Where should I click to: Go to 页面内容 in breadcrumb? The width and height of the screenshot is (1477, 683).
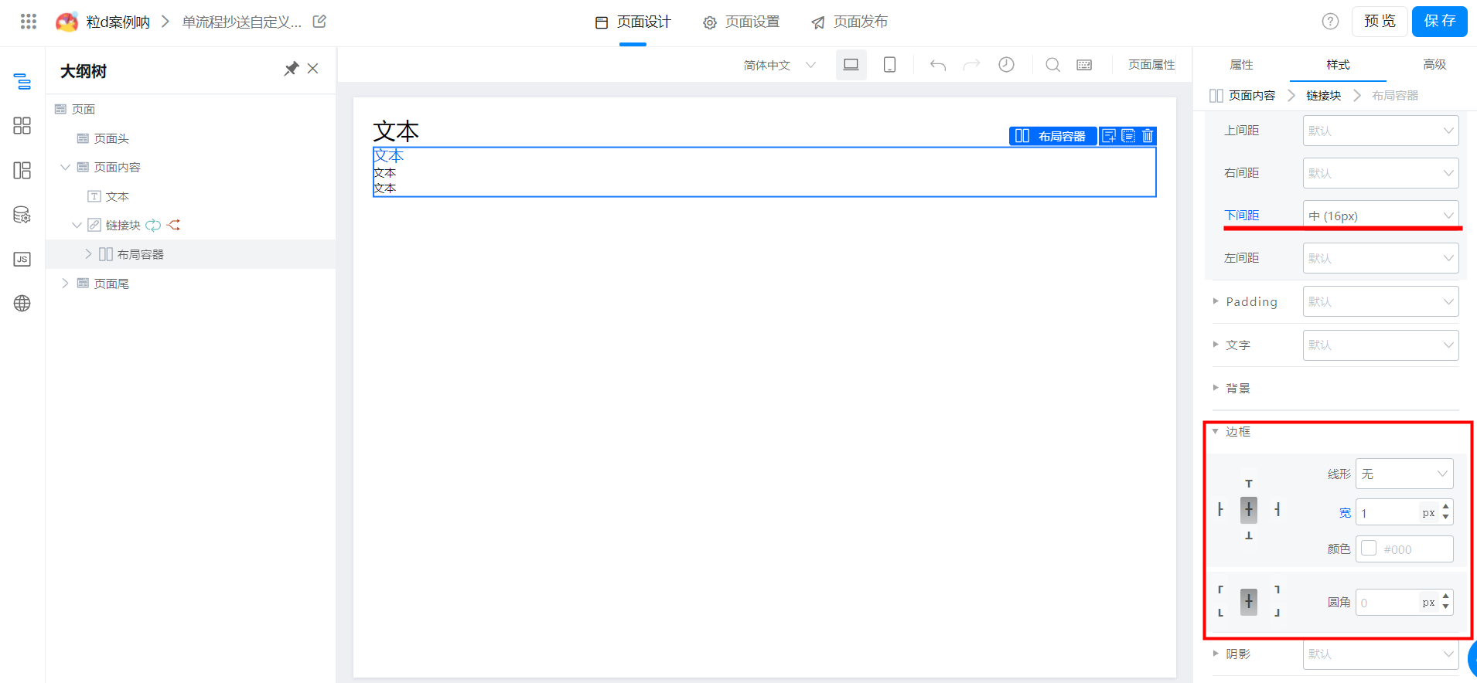point(1252,96)
